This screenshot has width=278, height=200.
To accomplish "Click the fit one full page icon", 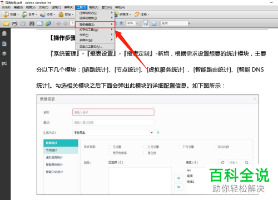I will pos(154,23).
